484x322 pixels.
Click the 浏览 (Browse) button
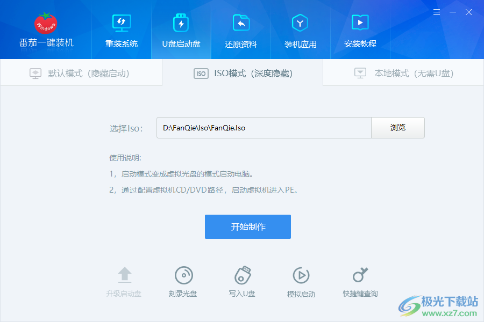tap(398, 128)
